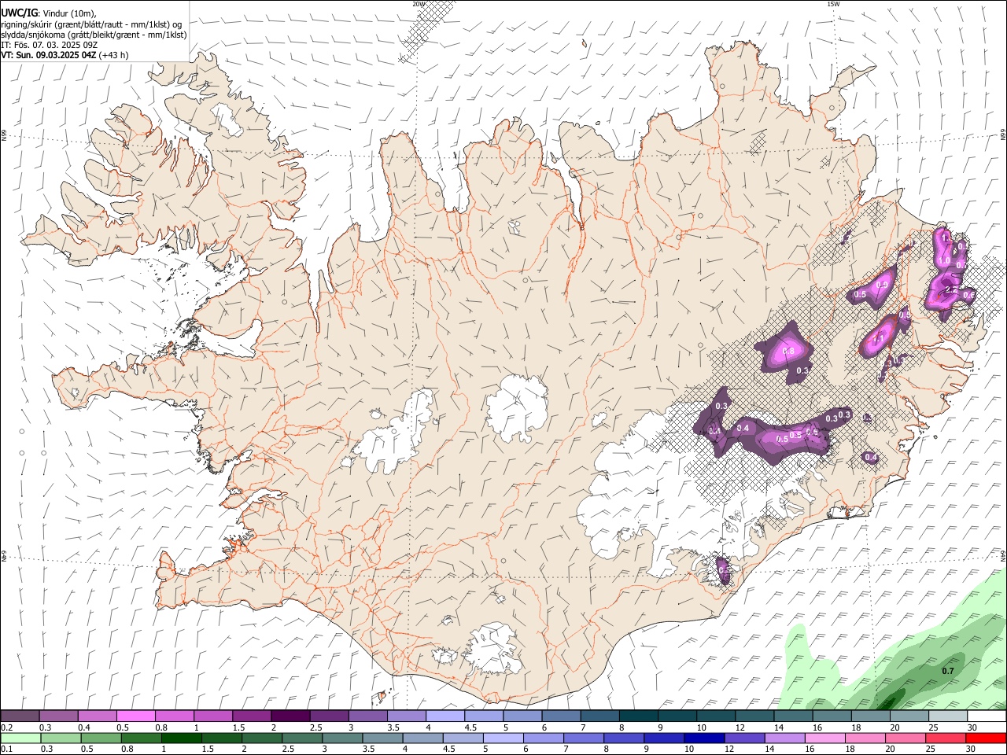Click the 20W longitude label
The height and width of the screenshot is (755, 1007).
point(419,4)
